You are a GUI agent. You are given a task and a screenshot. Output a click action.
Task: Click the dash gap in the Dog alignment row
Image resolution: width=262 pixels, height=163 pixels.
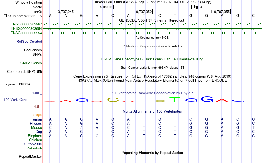pos(97,132)
